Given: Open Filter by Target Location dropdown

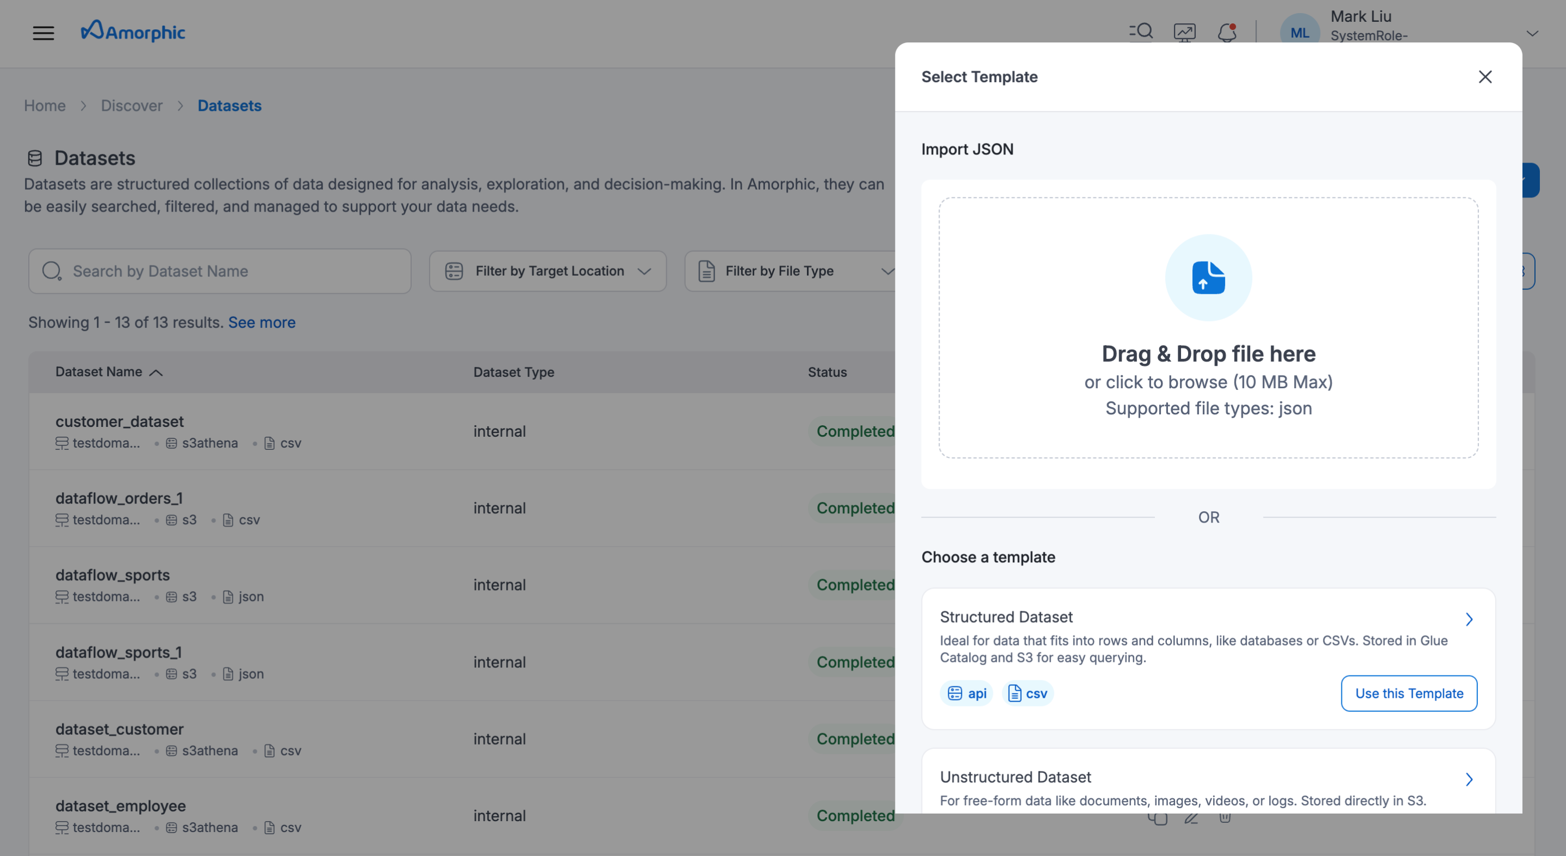Looking at the screenshot, I should tap(548, 271).
